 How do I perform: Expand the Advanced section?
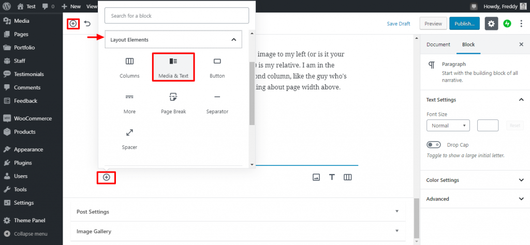475,199
